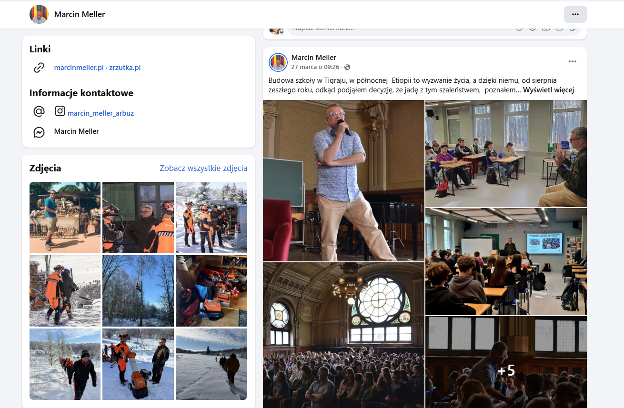Open the +5 more photos tile
624x408 pixels.
[506, 362]
